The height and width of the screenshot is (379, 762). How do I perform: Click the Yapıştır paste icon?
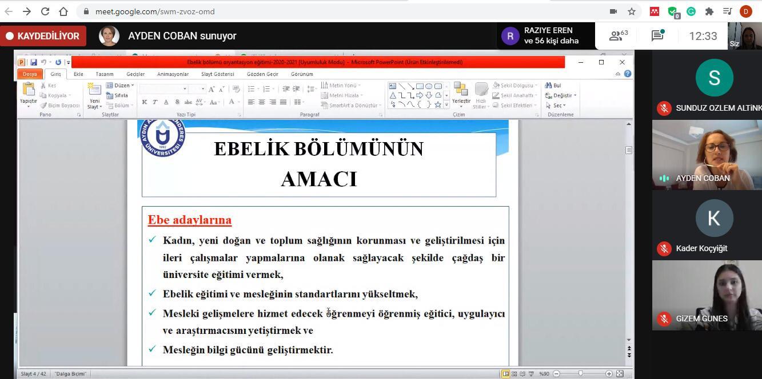tap(28, 91)
